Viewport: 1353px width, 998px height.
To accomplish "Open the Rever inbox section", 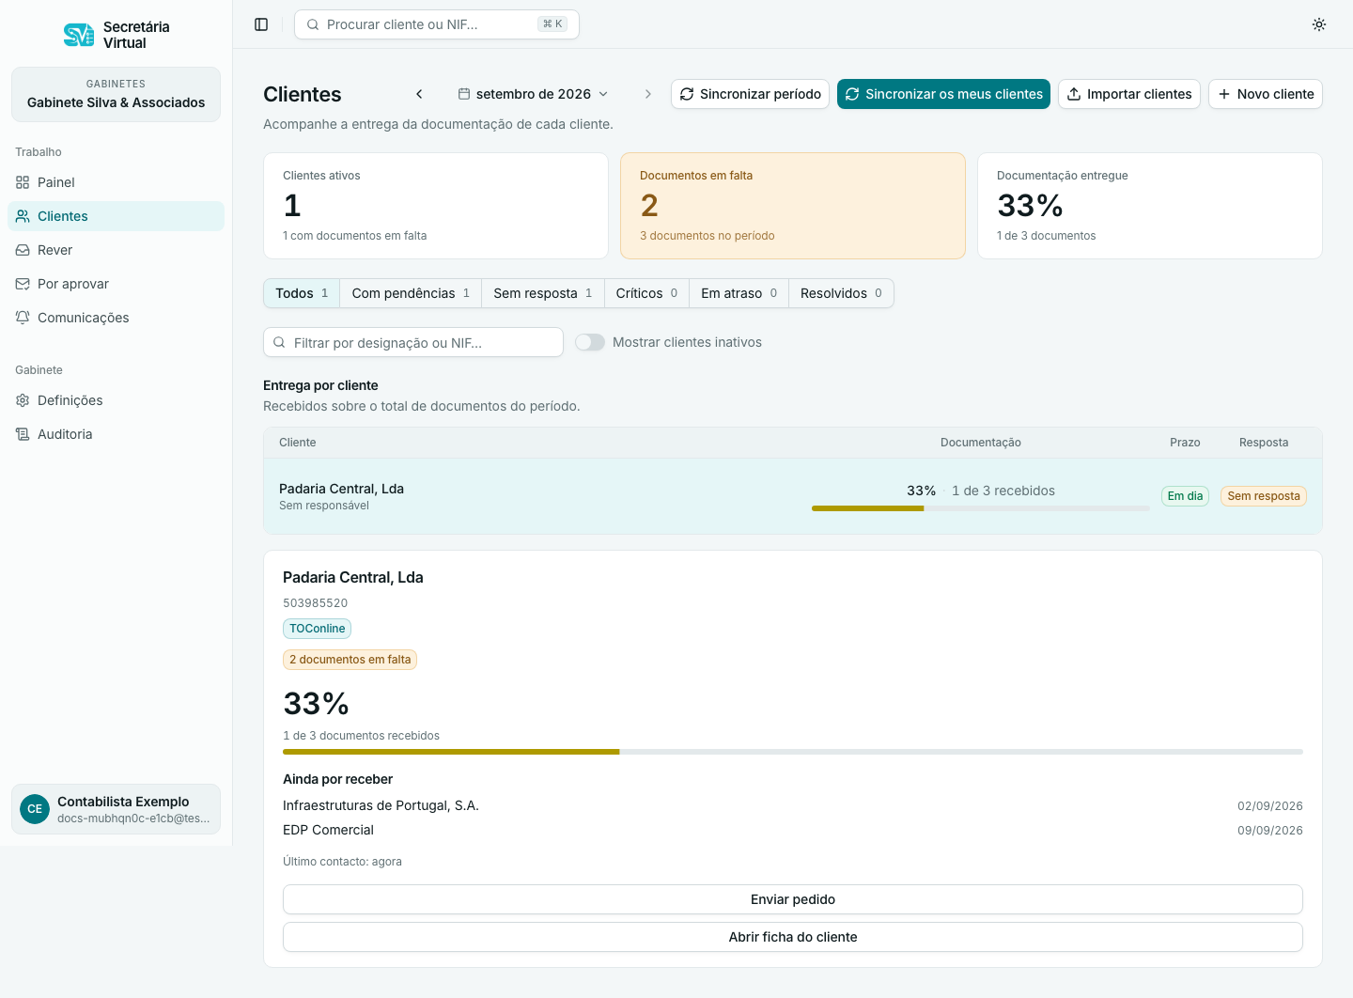I will [x=116, y=250].
